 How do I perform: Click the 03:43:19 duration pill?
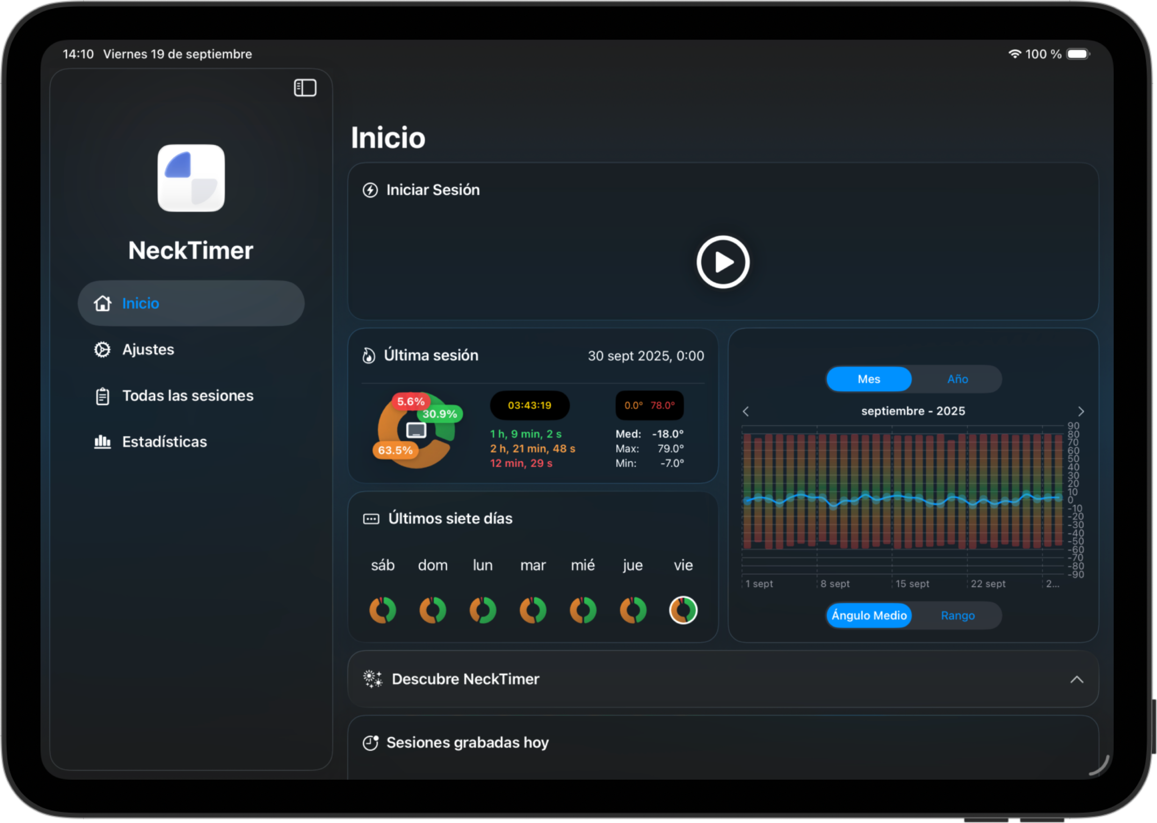[529, 405]
